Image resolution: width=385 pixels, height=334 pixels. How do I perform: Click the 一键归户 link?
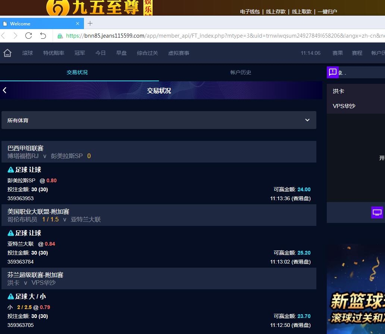point(327,12)
